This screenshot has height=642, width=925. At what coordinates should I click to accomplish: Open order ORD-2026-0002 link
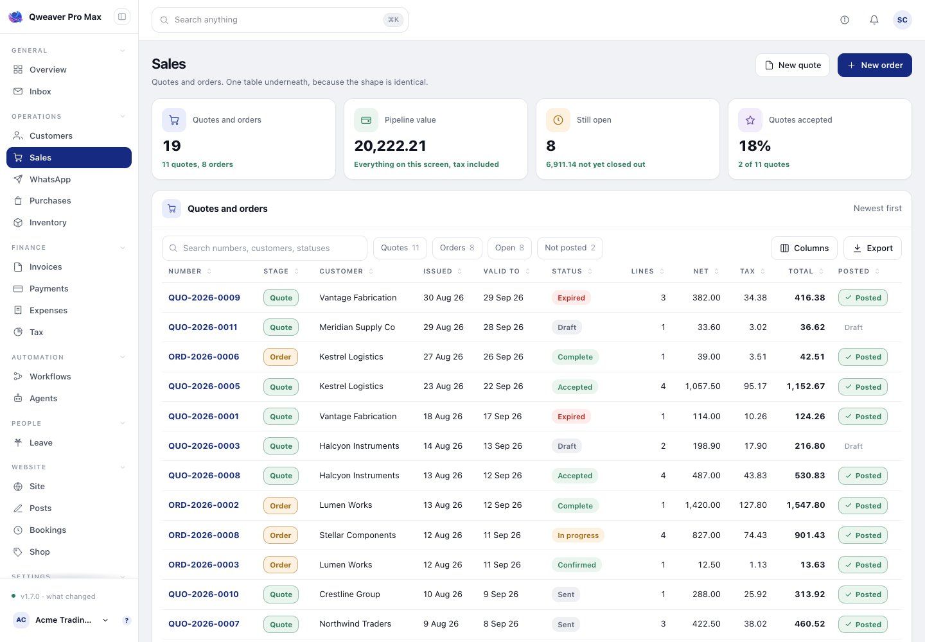click(204, 505)
